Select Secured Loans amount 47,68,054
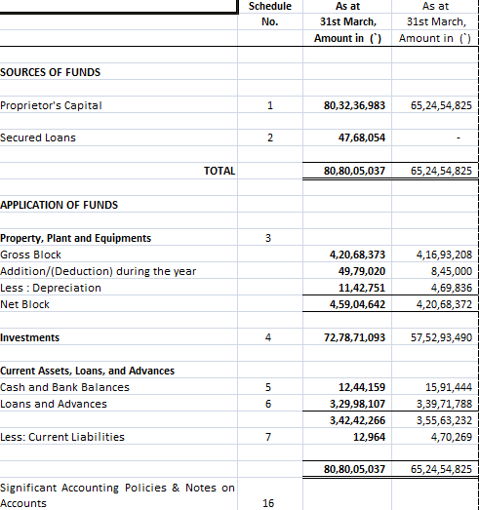 point(347,137)
